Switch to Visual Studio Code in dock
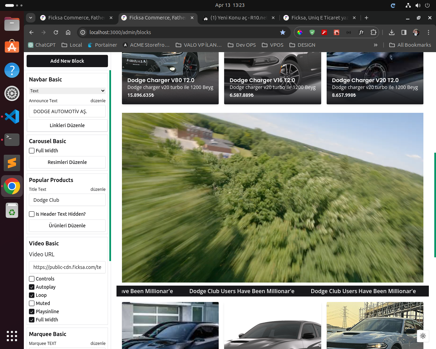Image resolution: width=436 pixels, height=349 pixels. pyautogui.click(x=12, y=117)
